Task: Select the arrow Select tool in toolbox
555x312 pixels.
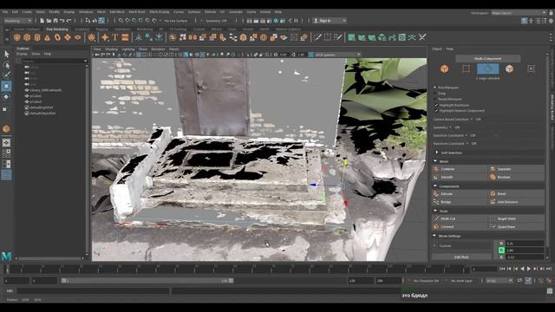Action: 6,54
